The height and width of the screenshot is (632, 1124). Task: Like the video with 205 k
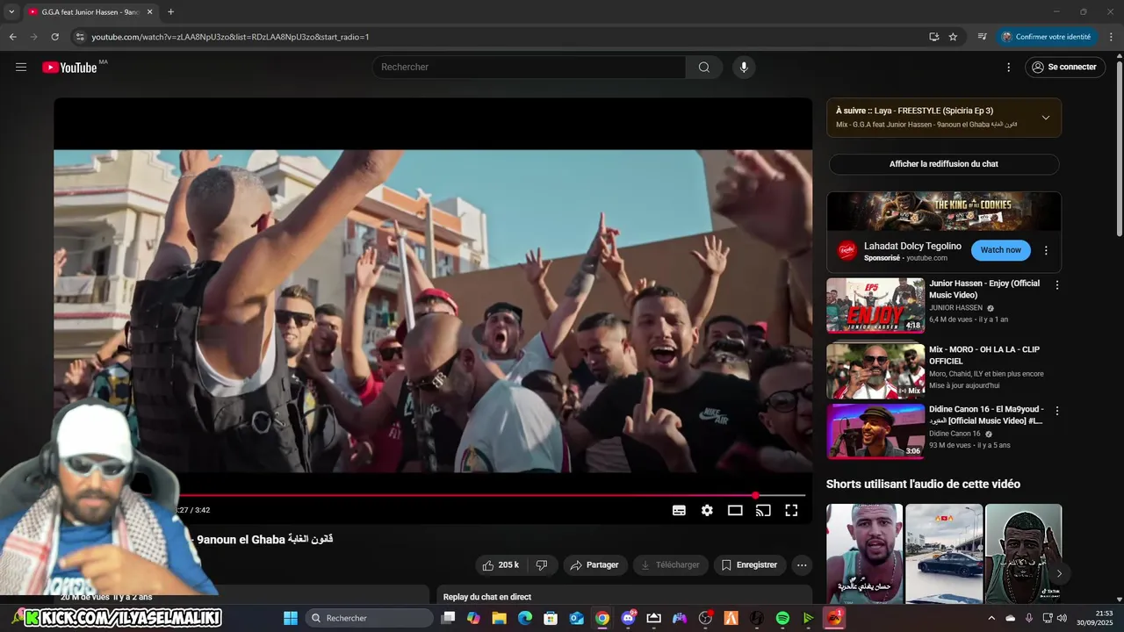[x=501, y=565]
